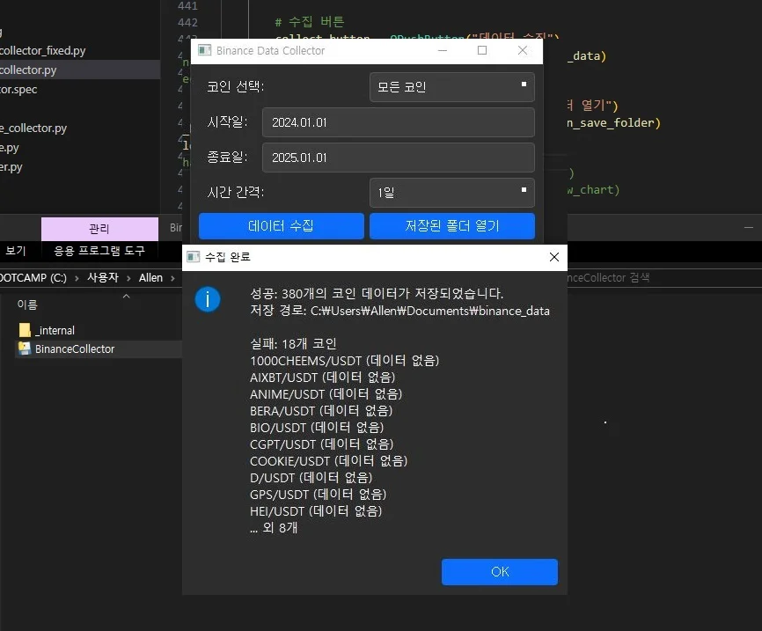
Task: Click the 종료일 field containing 2025.01.01
Action: point(398,158)
